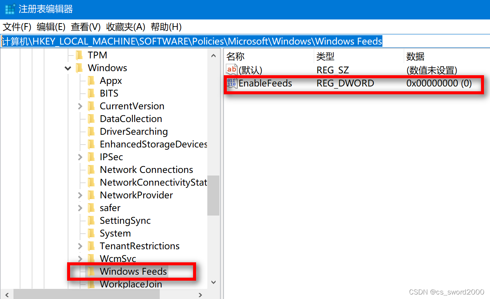Select the Windows folder icon
490x299 pixels.
[x=79, y=68]
